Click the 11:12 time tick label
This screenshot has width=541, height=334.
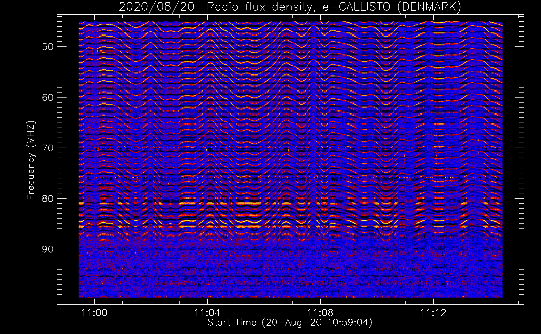tap(434, 313)
